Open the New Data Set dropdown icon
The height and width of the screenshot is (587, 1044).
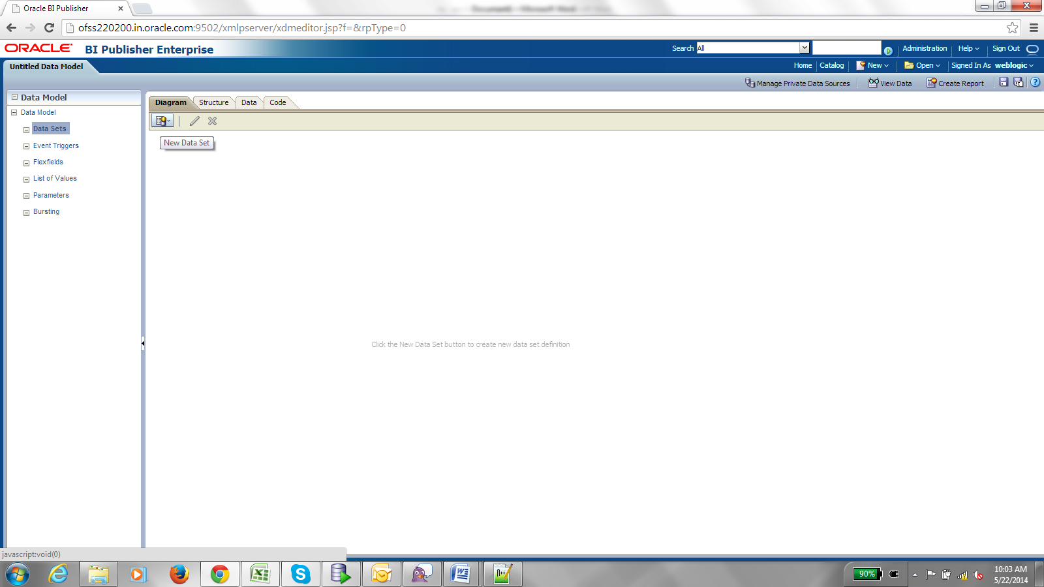[x=162, y=121]
